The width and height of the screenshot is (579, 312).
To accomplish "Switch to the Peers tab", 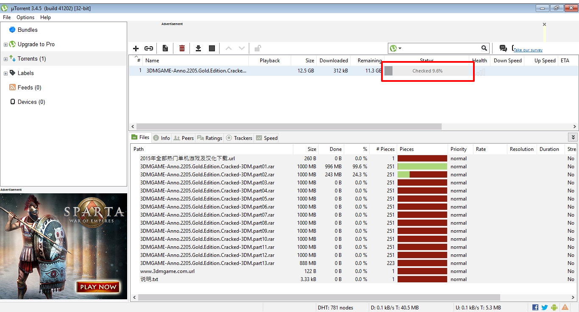I will [184, 138].
